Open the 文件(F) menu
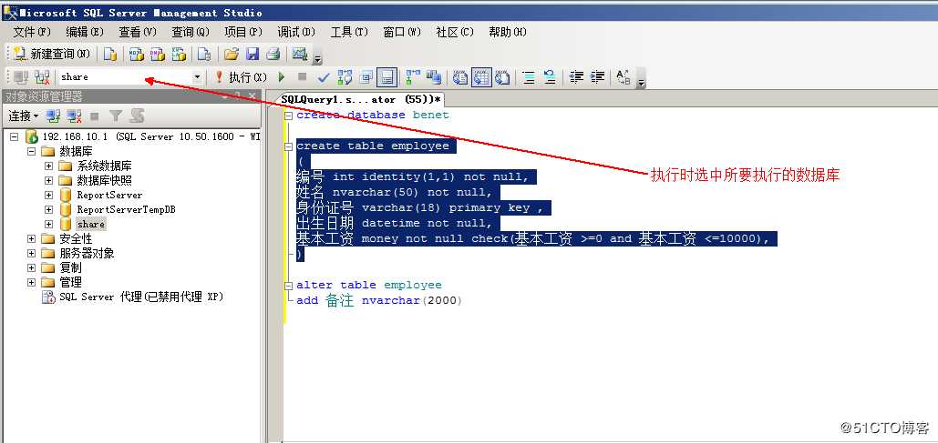The image size is (938, 443). (32, 32)
